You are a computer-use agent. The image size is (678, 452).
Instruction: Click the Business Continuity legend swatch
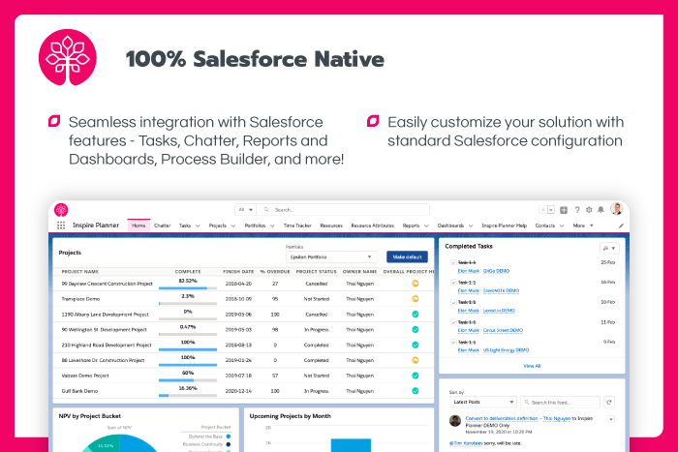(229, 444)
